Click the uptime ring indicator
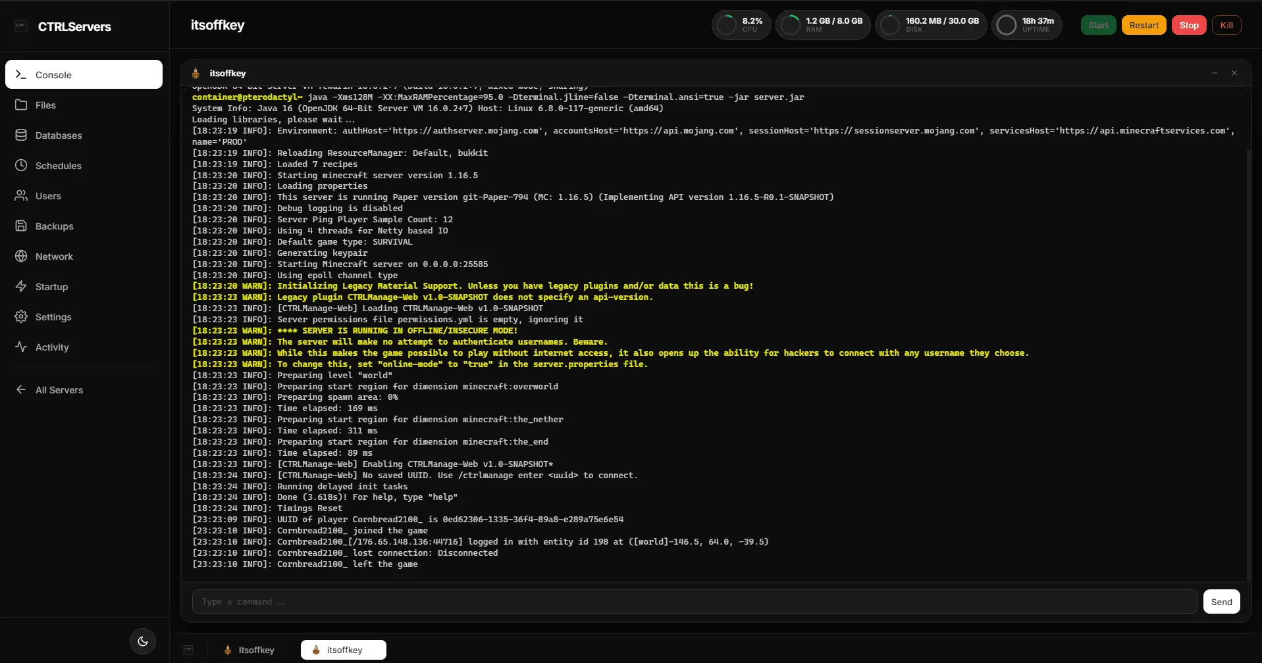1262x663 pixels. [1006, 25]
